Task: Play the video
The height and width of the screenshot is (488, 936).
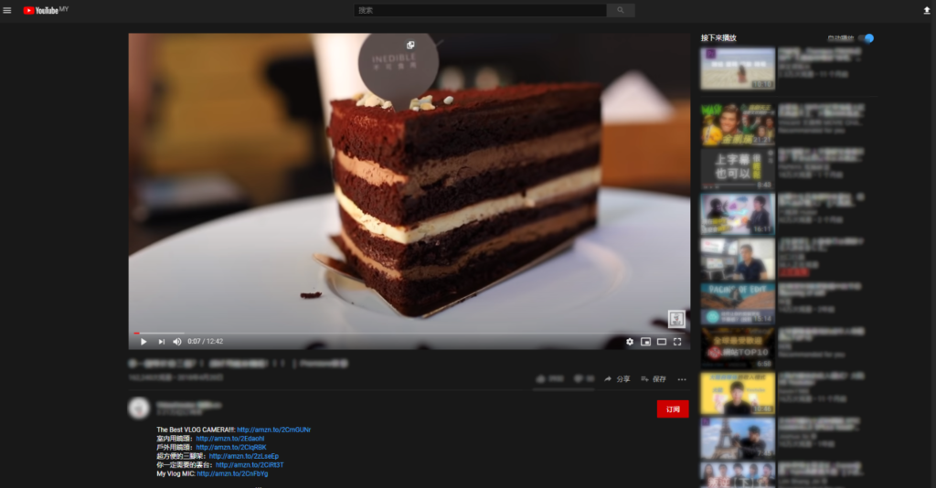Action: click(x=144, y=342)
